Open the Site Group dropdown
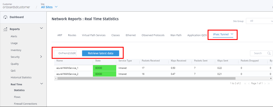The width and height of the screenshot is (273, 107). pos(259,21)
